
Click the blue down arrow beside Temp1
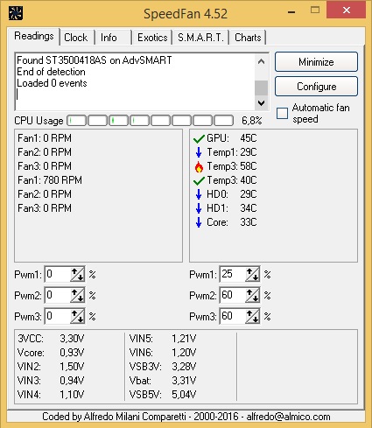199,152
